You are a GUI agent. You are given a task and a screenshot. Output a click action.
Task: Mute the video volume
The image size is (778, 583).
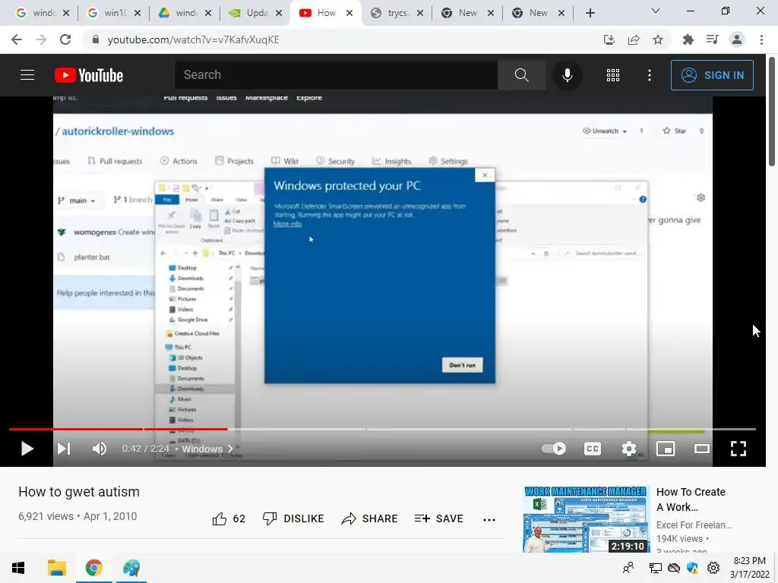click(100, 449)
